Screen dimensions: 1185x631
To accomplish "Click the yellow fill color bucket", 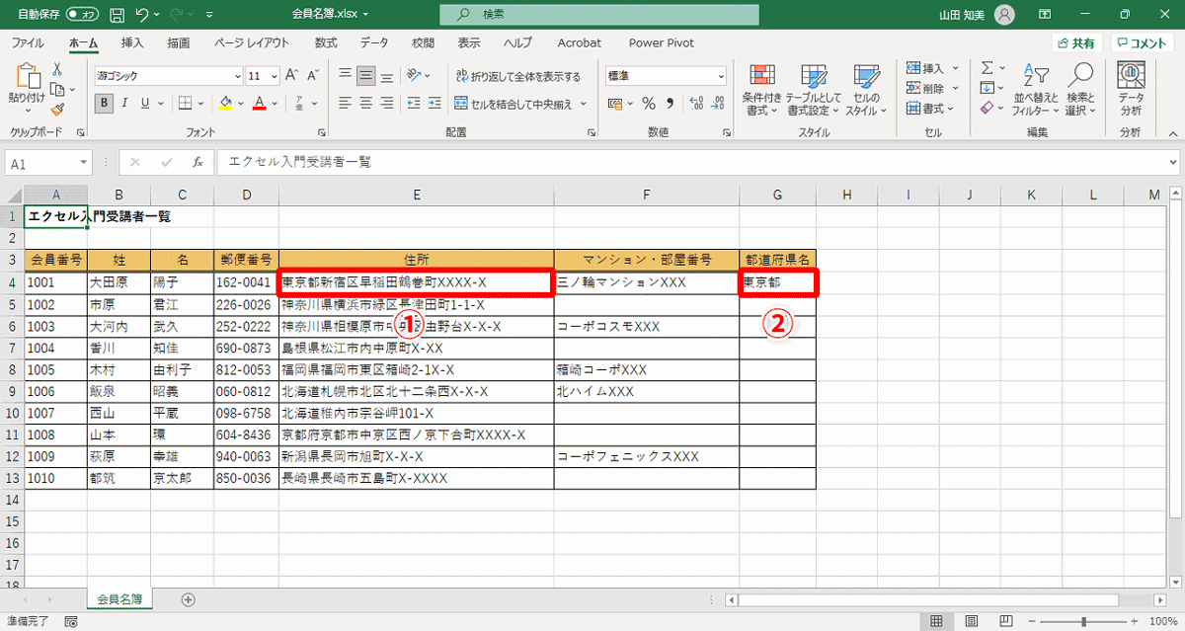I will [225, 103].
